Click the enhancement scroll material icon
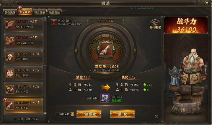The image size is (212, 125). (x=105, y=98)
